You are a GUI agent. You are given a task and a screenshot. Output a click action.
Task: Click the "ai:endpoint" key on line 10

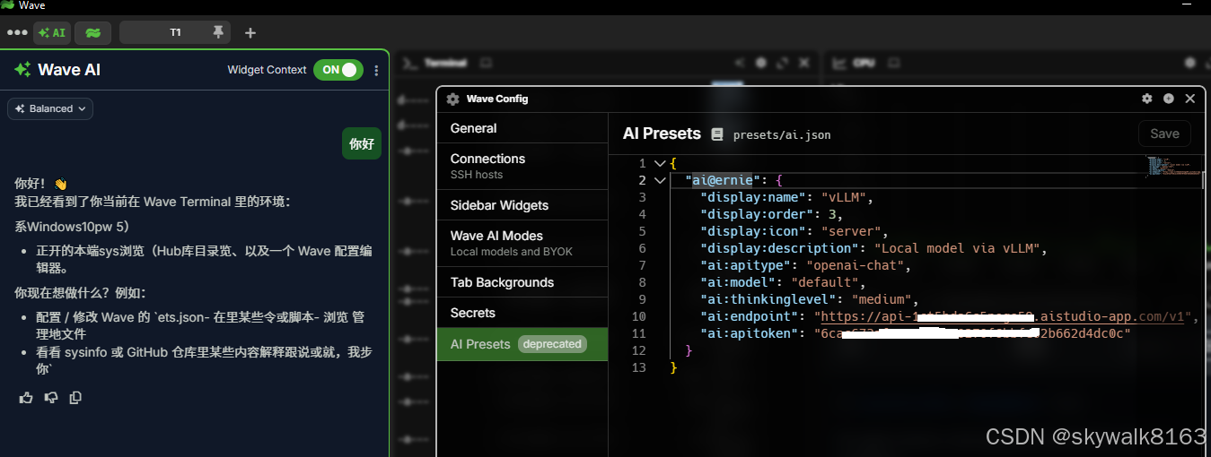coord(752,316)
